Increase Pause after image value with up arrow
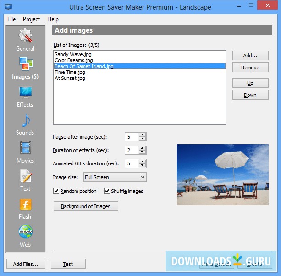281x276 pixels. [142, 135]
